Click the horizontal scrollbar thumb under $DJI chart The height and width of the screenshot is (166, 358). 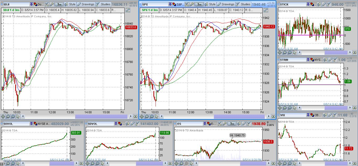coord(101,116)
